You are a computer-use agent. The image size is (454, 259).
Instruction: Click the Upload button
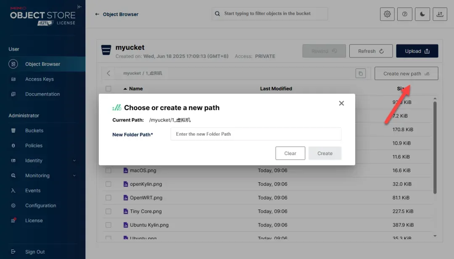(x=417, y=51)
